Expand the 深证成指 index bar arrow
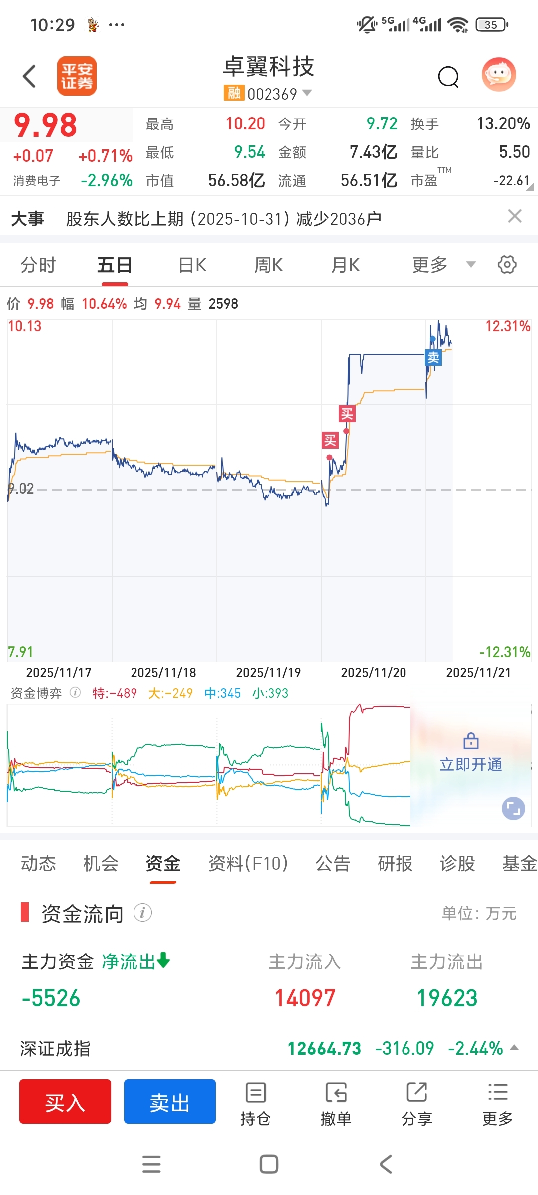The image size is (538, 1195). point(515,1048)
